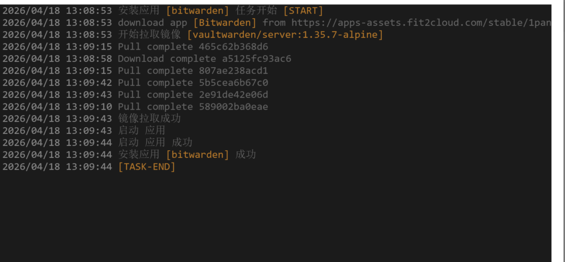Image resolution: width=565 pixels, height=262 pixels.
Task: Select layer hash 2e91de42e06d
Action: click(x=233, y=95)
